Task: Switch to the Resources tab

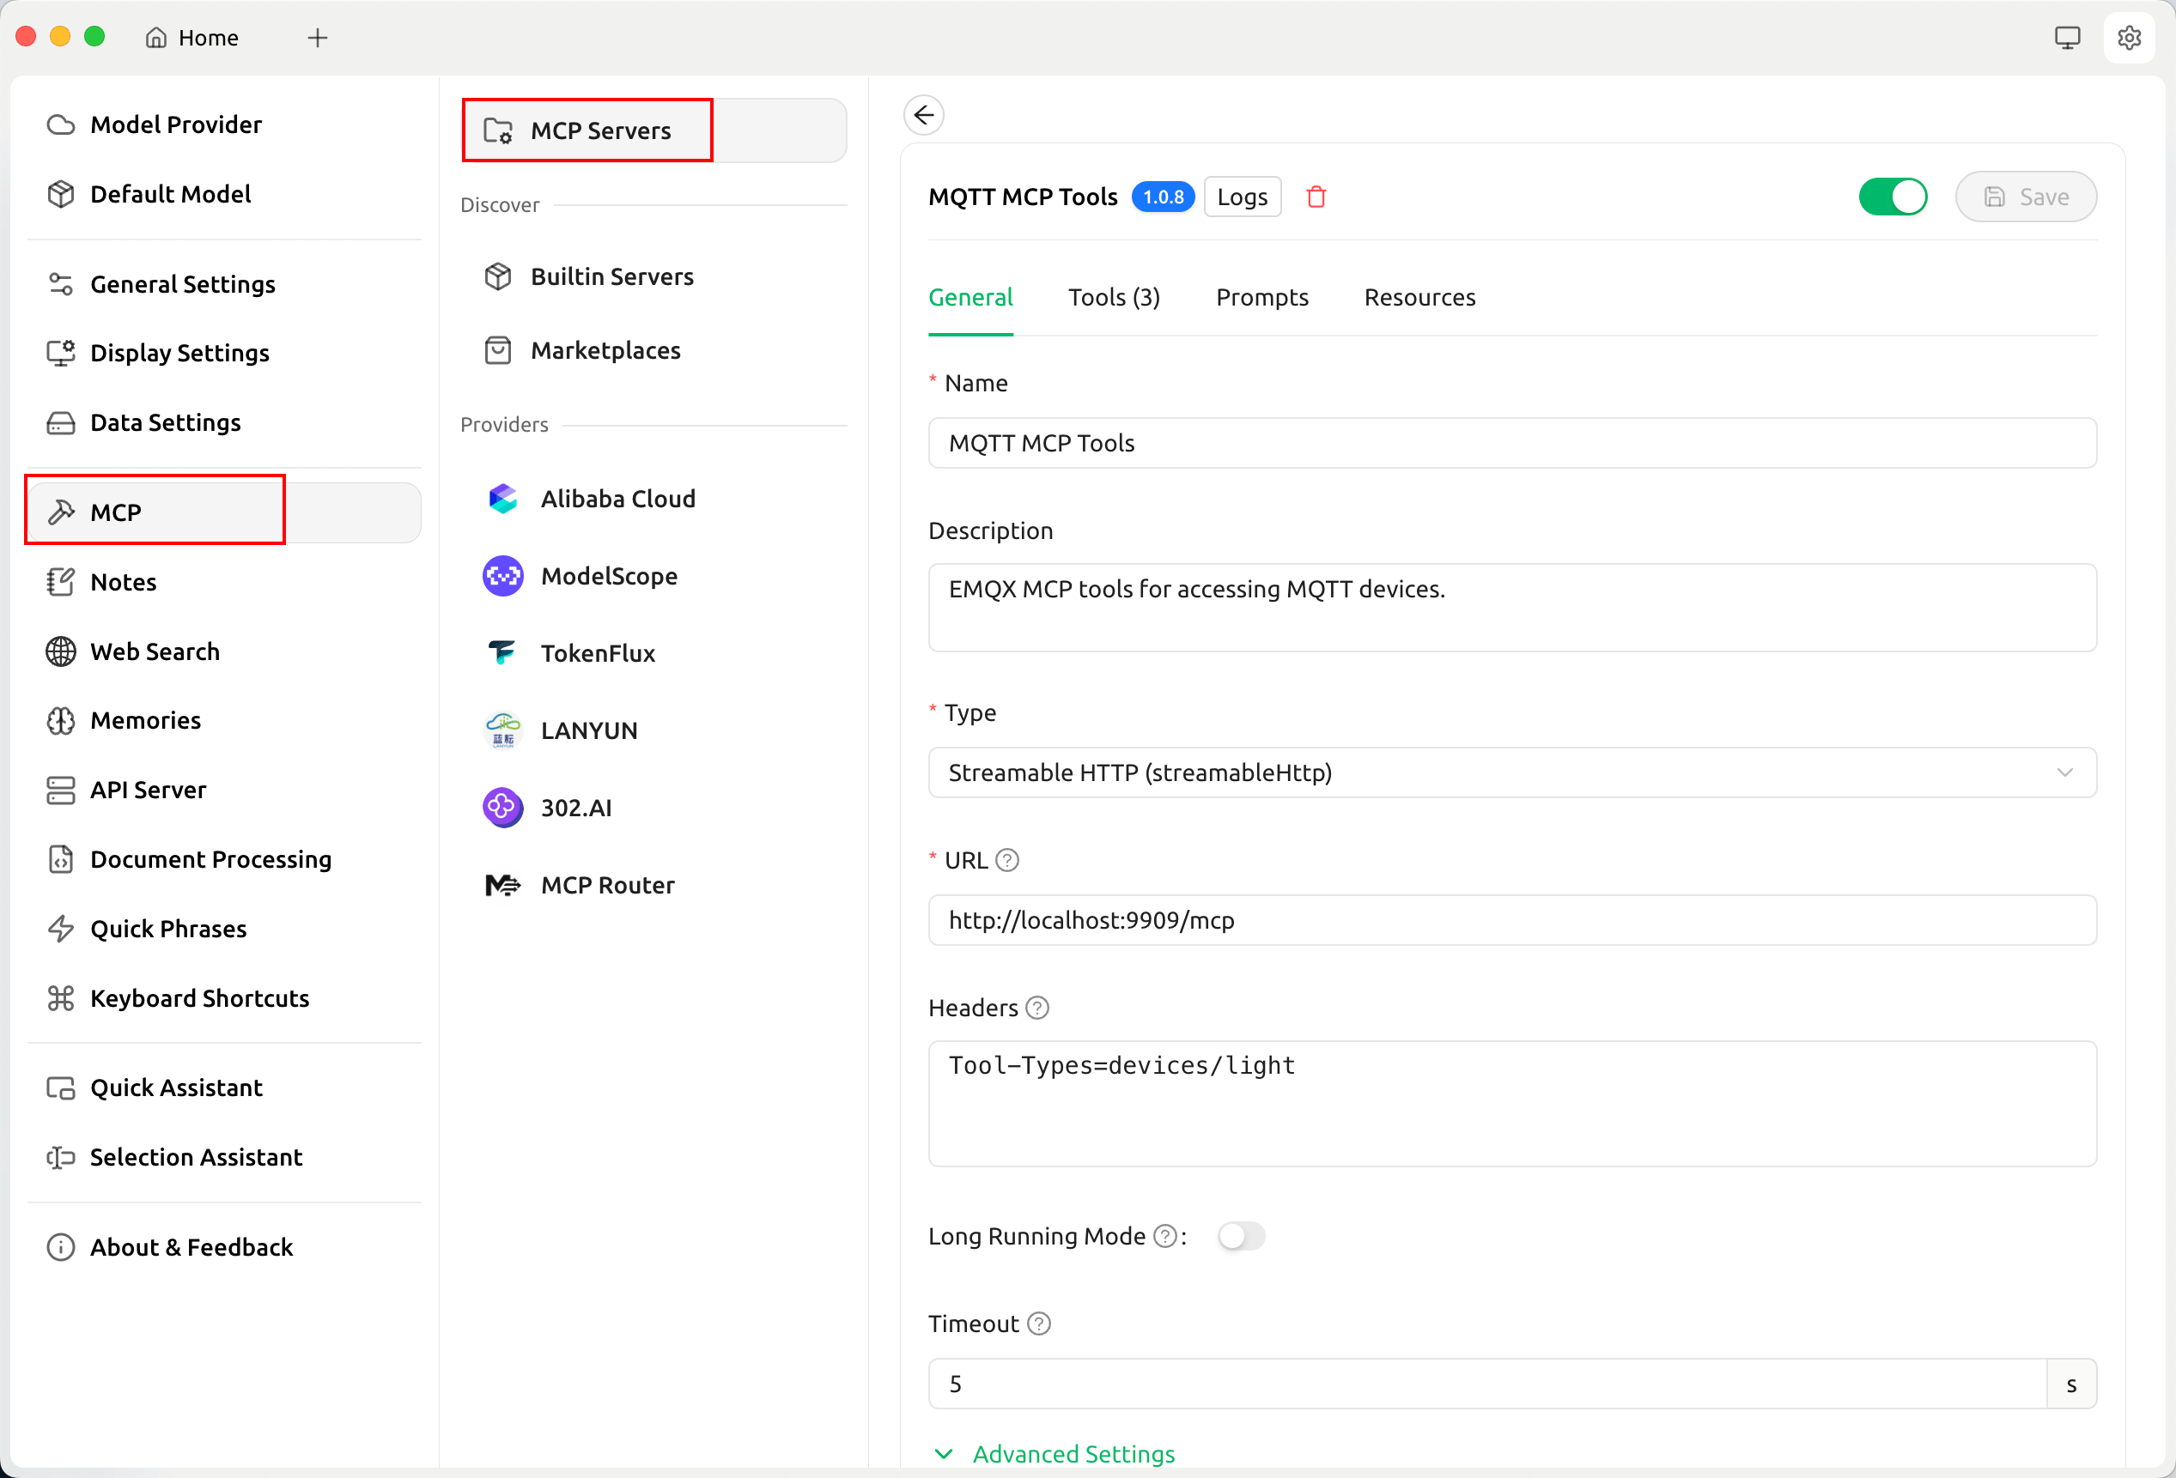Action: (x=1419, y=297)
